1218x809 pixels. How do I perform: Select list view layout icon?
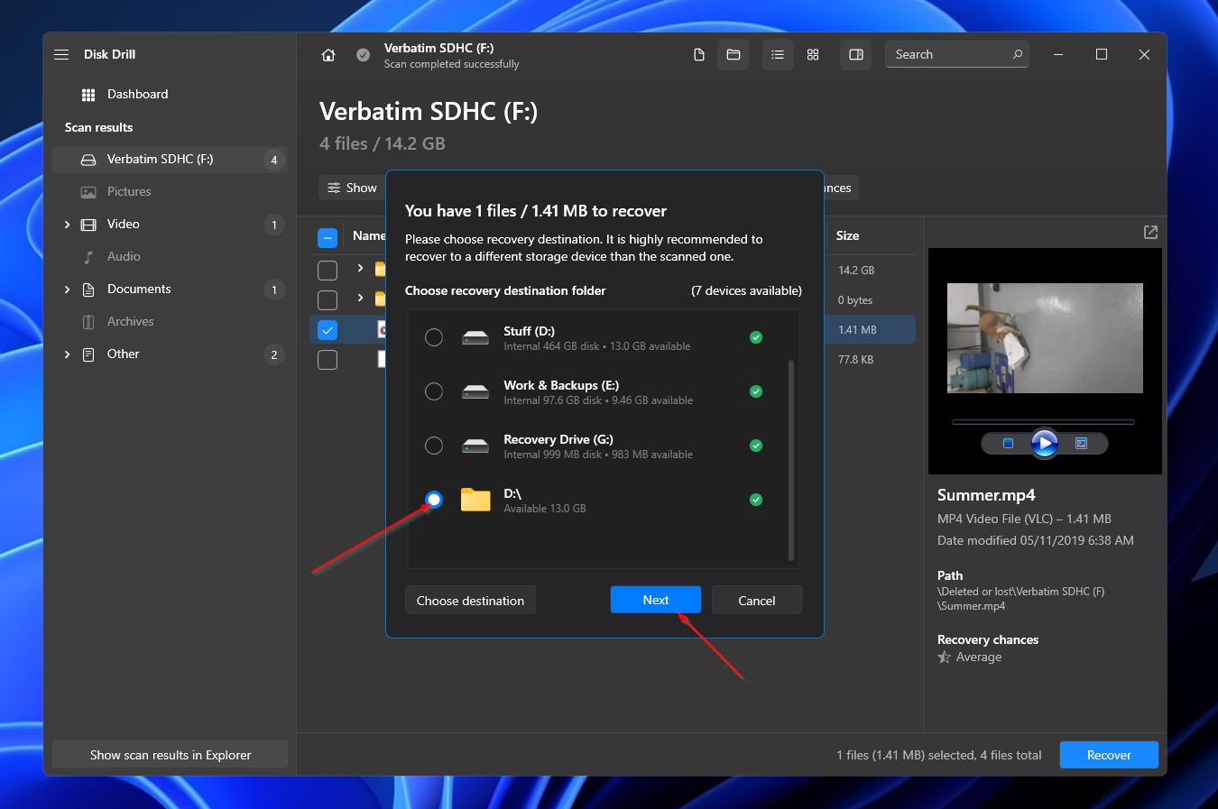coord(778,55)
